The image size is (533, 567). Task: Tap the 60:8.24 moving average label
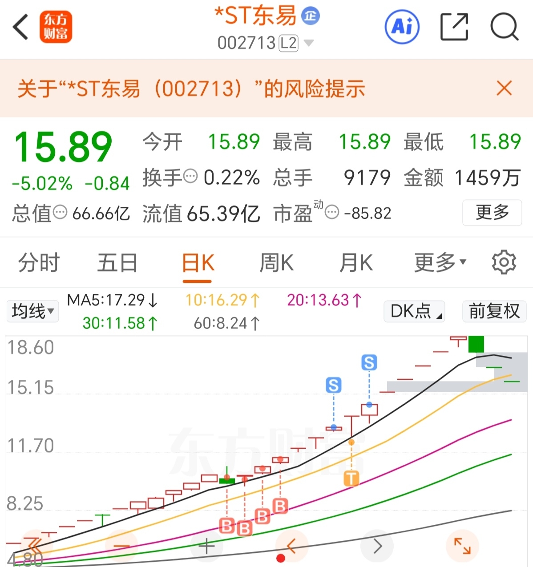(227, 323)
